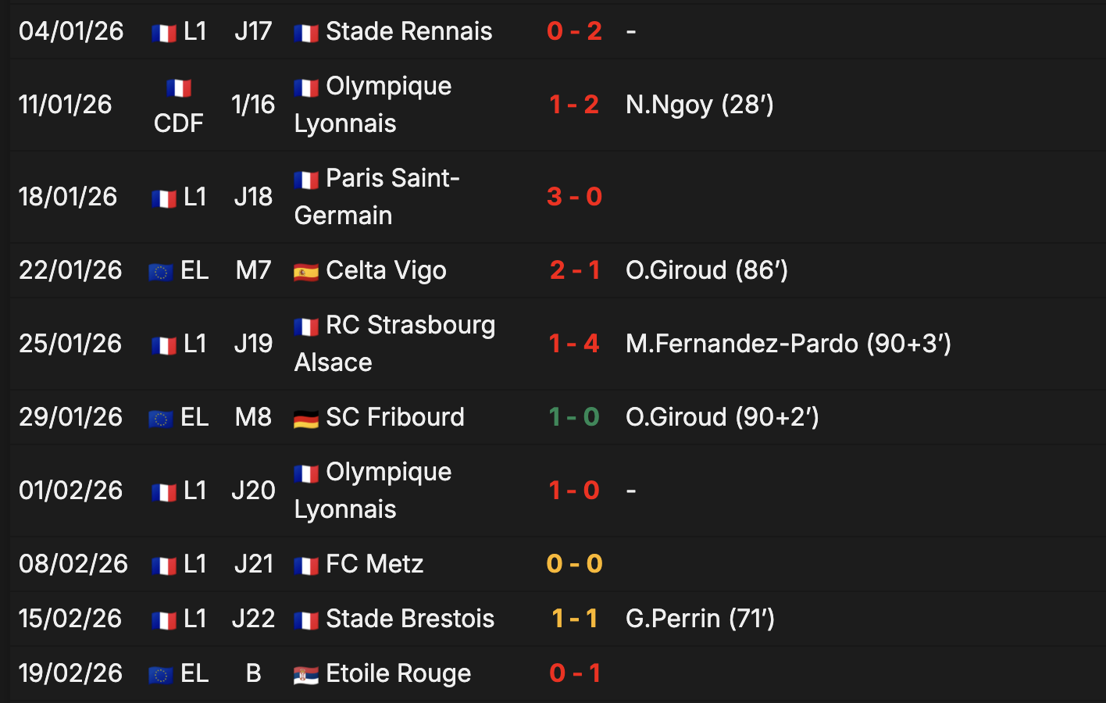1106x703 pixels.
Task: Click scorer O.Giroud (86') entry
Action: pos(707,270)
